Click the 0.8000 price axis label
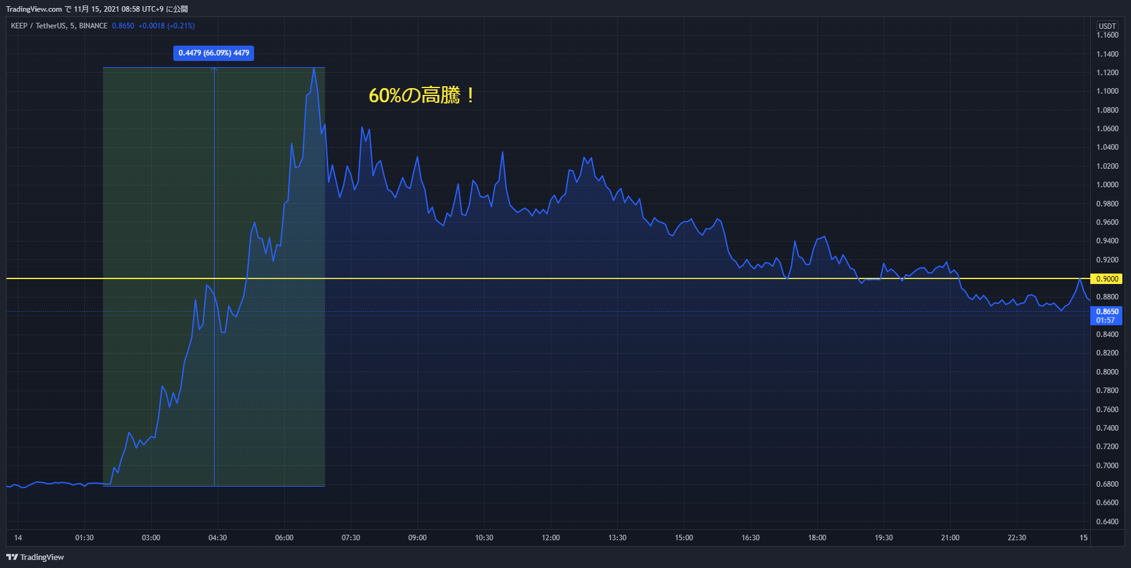This screenshot has width=1131, height=568. pyautogui.click(x=1107, y=372)
